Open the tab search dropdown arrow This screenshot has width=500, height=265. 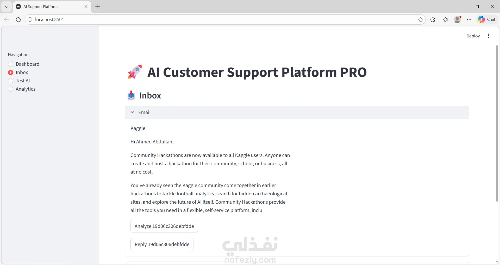(7, 7)
